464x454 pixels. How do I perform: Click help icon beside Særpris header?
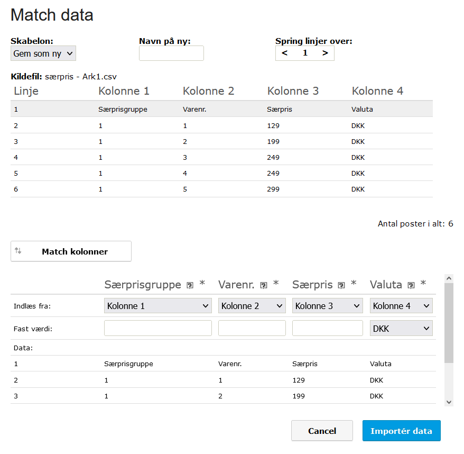coord(341,285)
